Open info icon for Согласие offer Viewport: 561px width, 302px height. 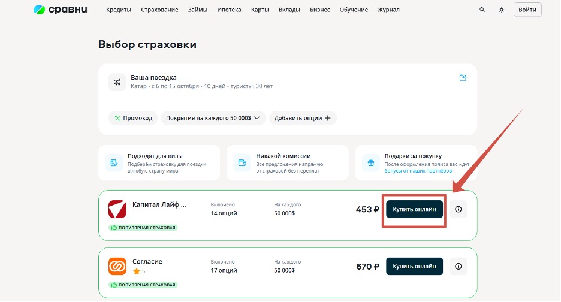click(458, 267)
